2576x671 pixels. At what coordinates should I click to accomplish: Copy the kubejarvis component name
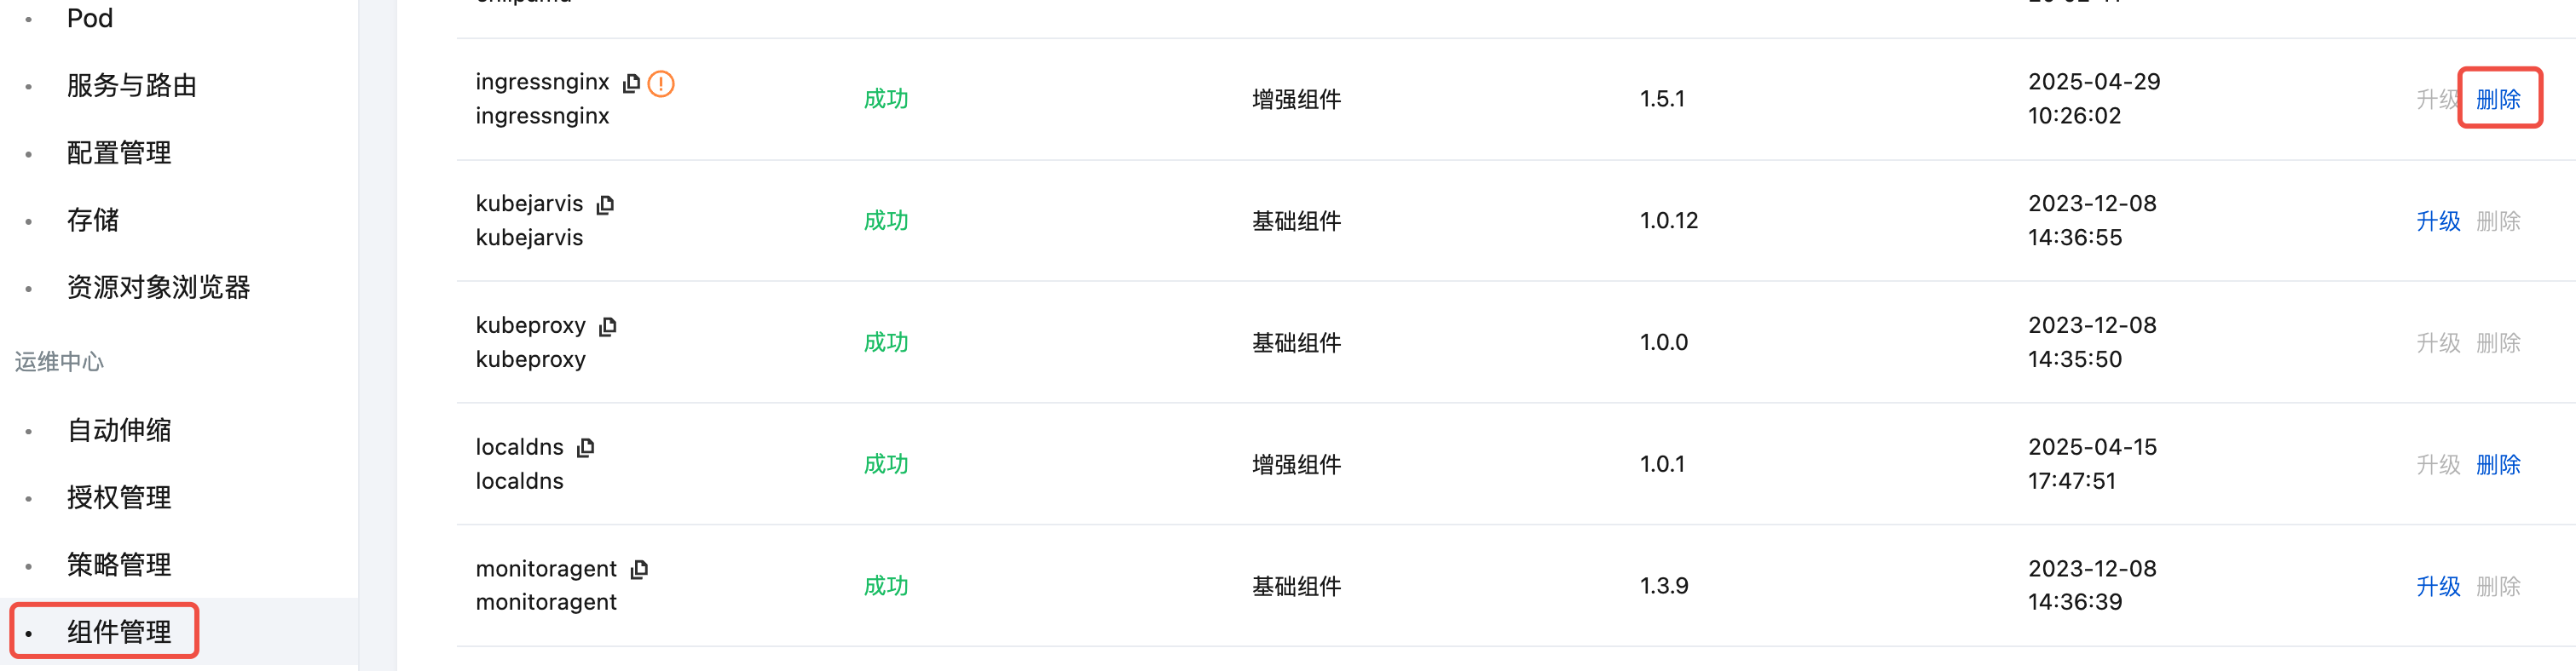605,204
